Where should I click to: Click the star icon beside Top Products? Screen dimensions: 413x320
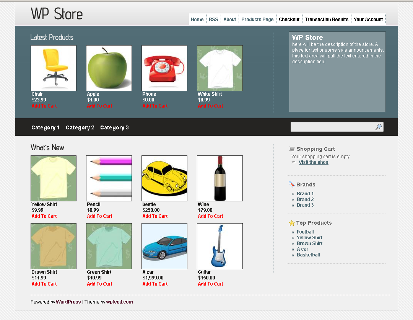point(291,223)
